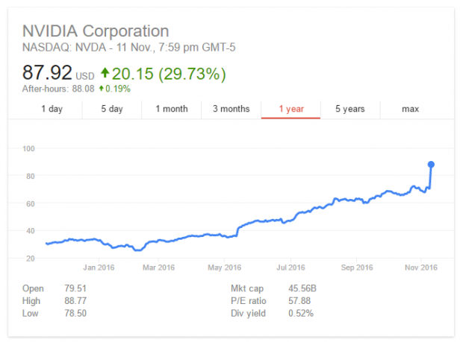Click the 1 year tab

(291, 109)
